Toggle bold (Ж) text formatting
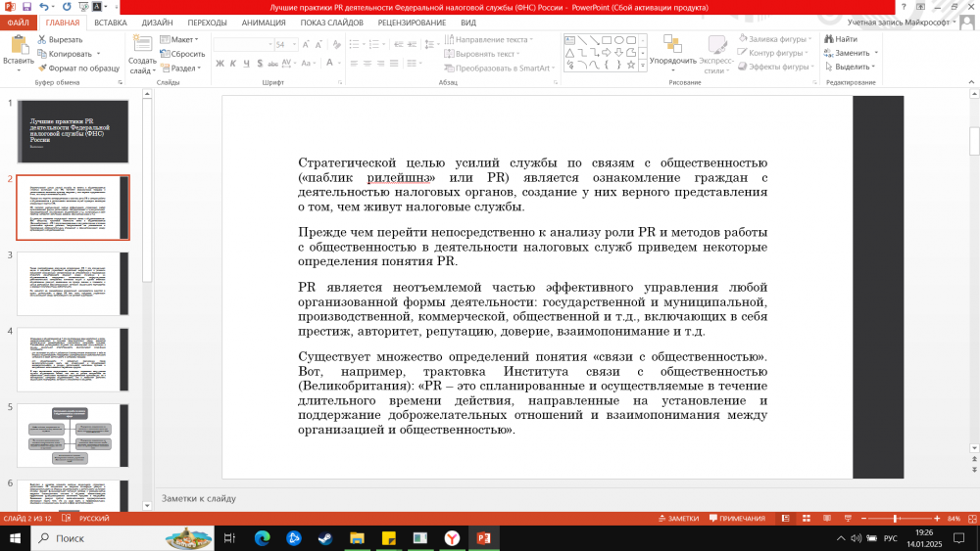The height and width of the screenshot is (551, 980). pos(220,66)
